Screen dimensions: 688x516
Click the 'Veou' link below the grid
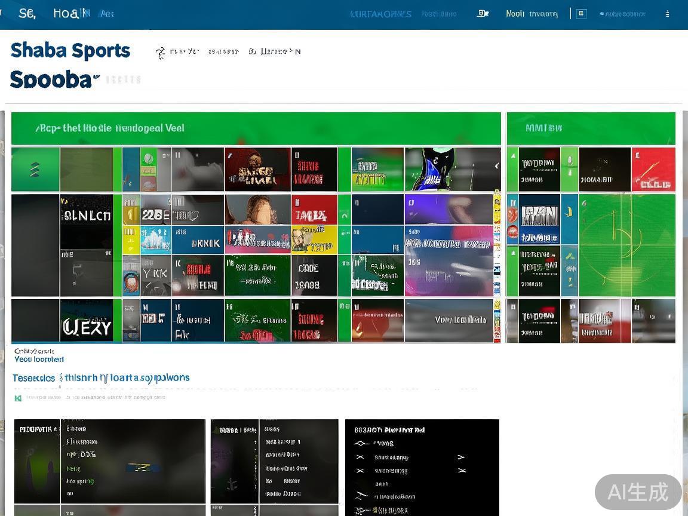tap(39, 360)
